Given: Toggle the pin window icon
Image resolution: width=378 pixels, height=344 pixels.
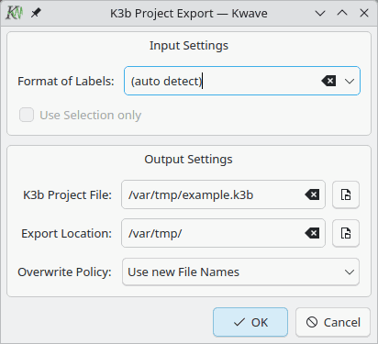Looking at the screenshot, I should [36, 13].
